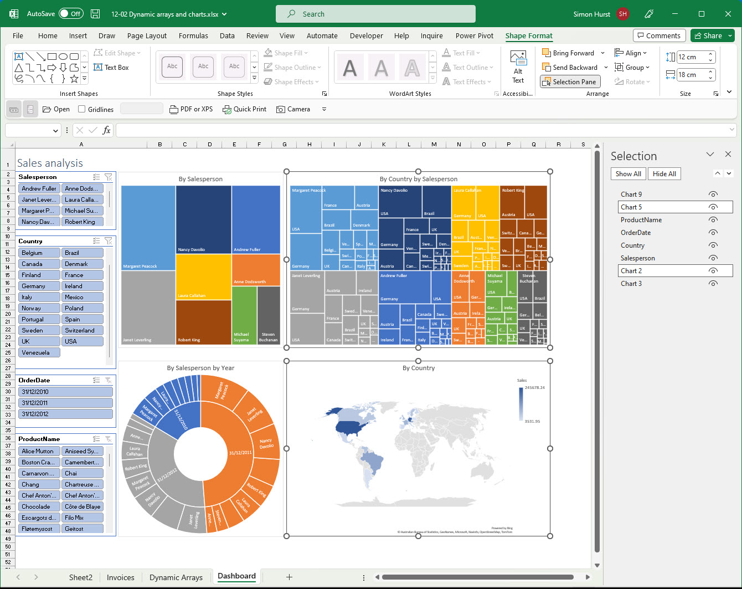Click the Search box in title bar
The image size is (742, 589).
coord(375,14)
